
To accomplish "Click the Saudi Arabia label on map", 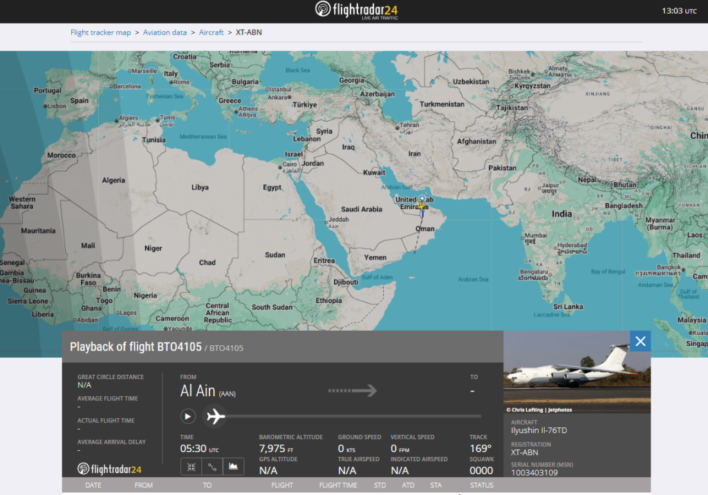I will [x=362, y=209].
